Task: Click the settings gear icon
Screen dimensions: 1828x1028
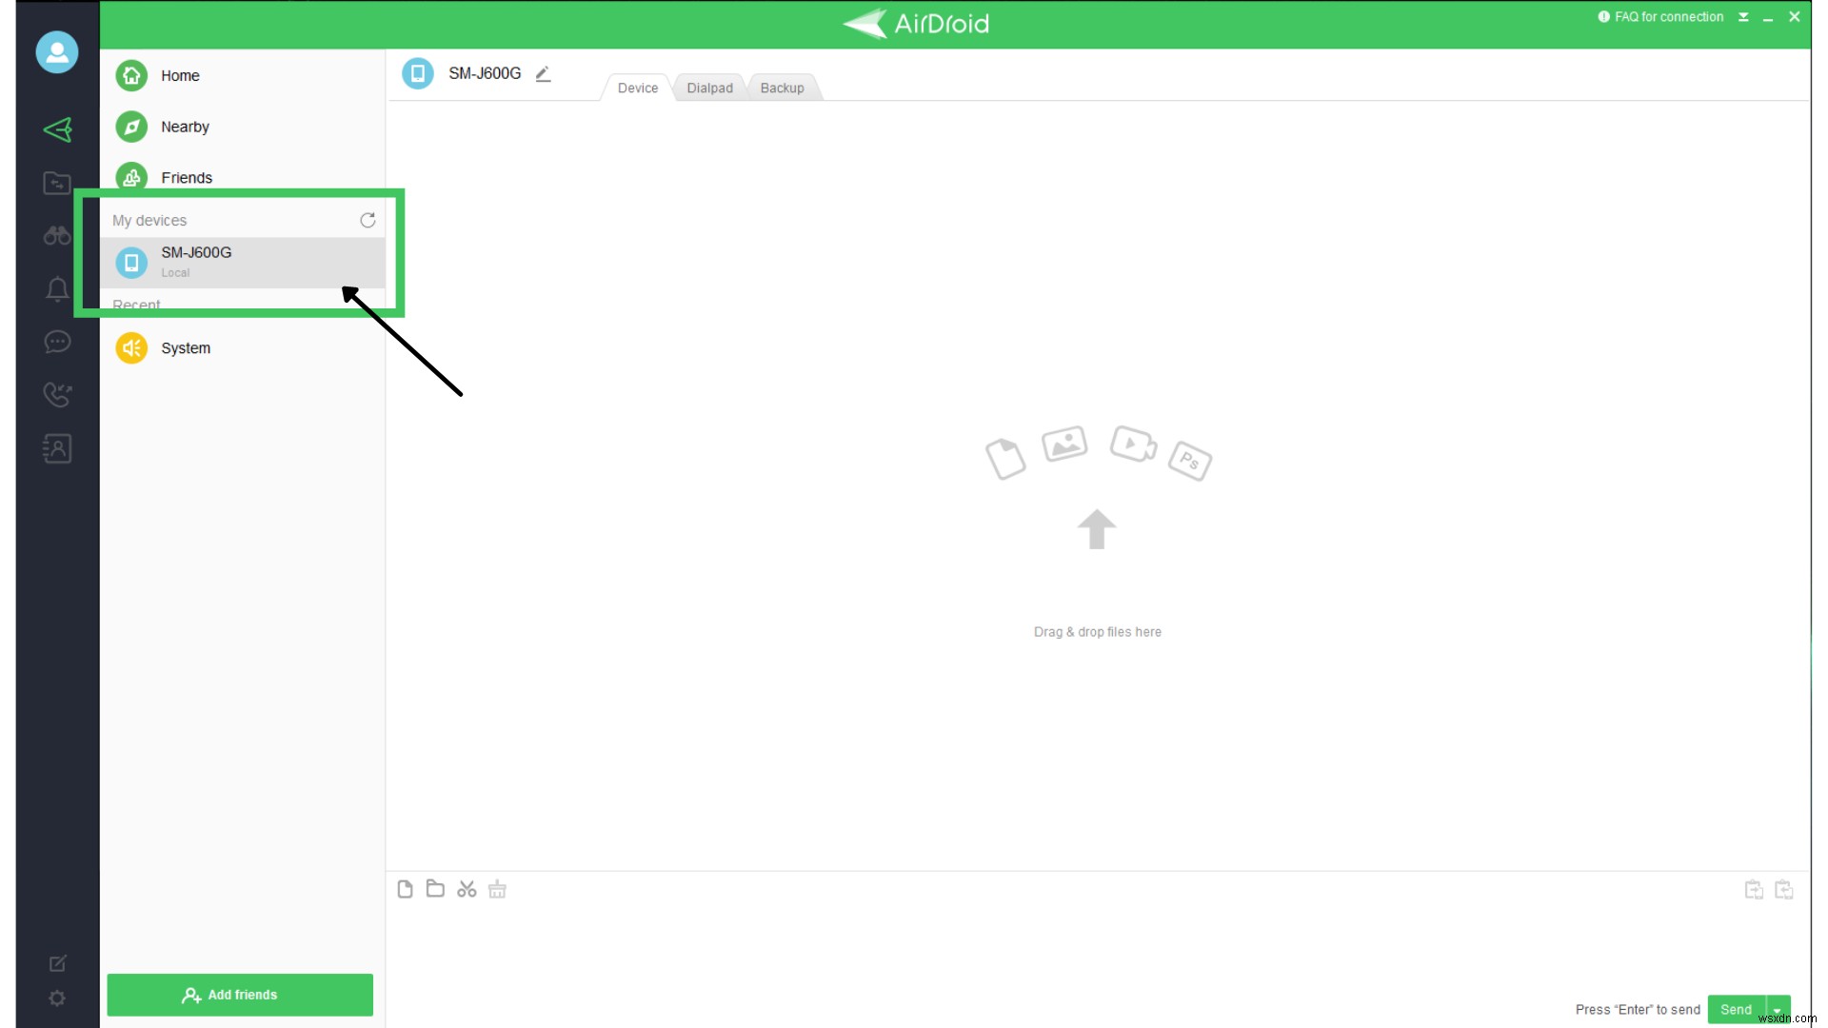Action: coord(58,998)
